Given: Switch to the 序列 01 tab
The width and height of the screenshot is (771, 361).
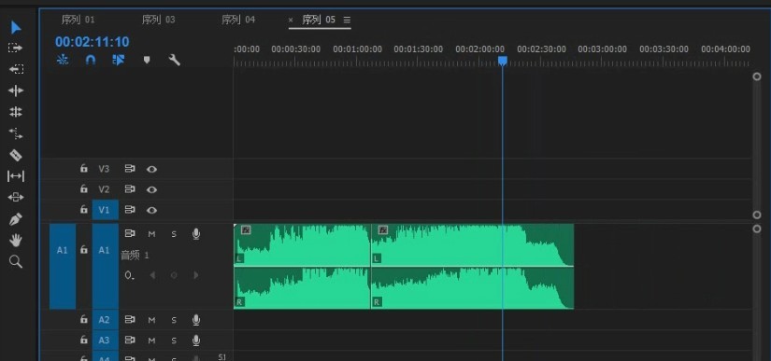Looking at the screenshot, I should pyautogui.click(x=78, y=20).
